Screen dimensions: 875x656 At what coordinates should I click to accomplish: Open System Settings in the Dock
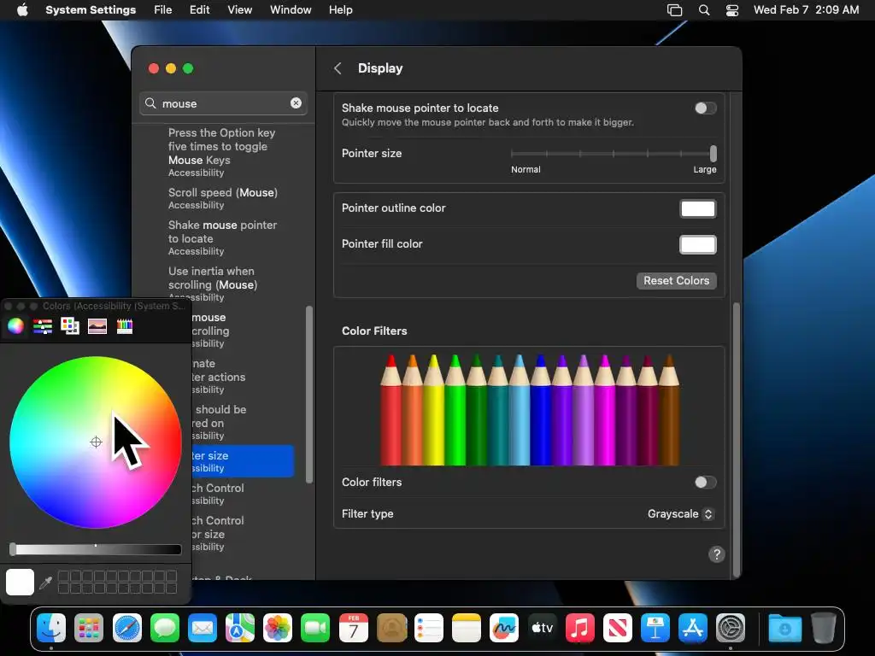click(731, 628)
